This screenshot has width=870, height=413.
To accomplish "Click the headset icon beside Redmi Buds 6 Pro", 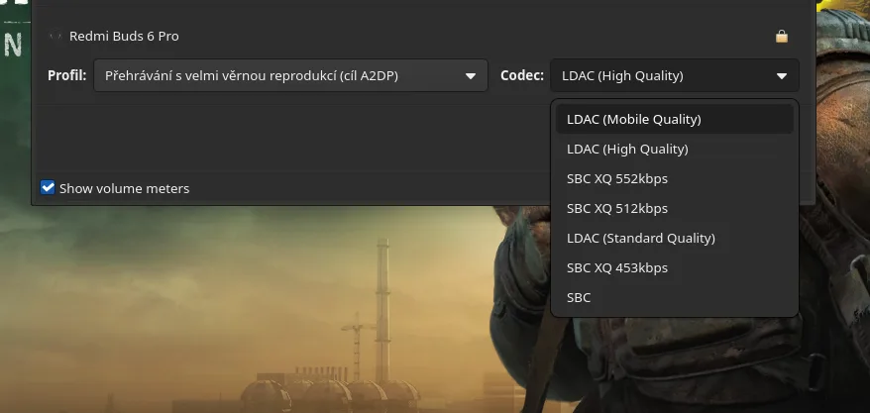I will [x=54, y=36].
